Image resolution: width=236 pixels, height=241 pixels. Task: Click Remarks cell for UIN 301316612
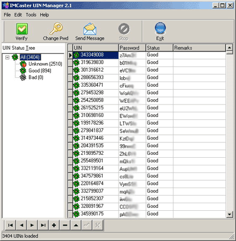tap(199, 70)
